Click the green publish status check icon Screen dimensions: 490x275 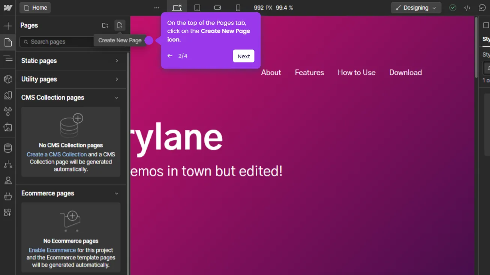[x=453, y=7]
